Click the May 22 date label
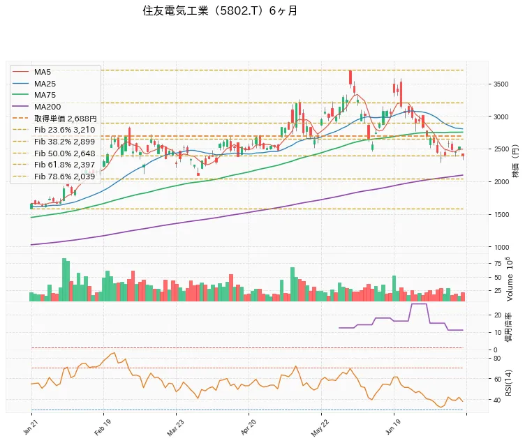525x443 pixels. click(320, 428)
